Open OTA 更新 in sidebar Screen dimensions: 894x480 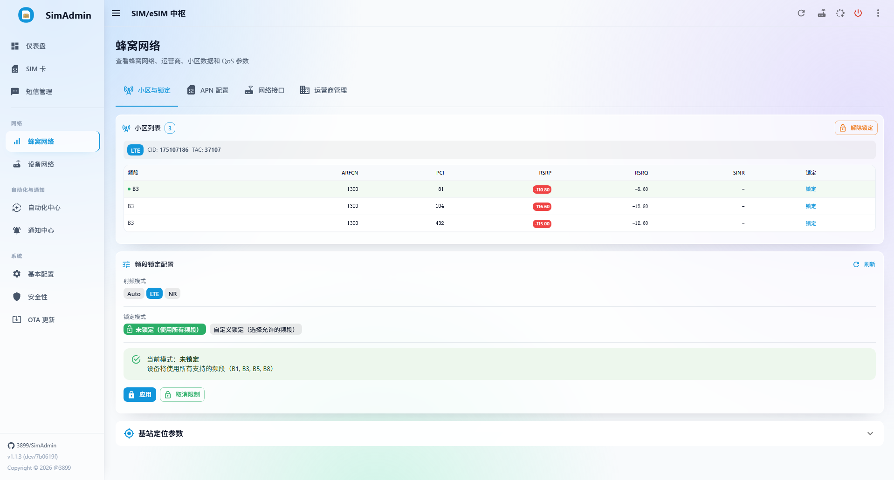click(52, 320)
